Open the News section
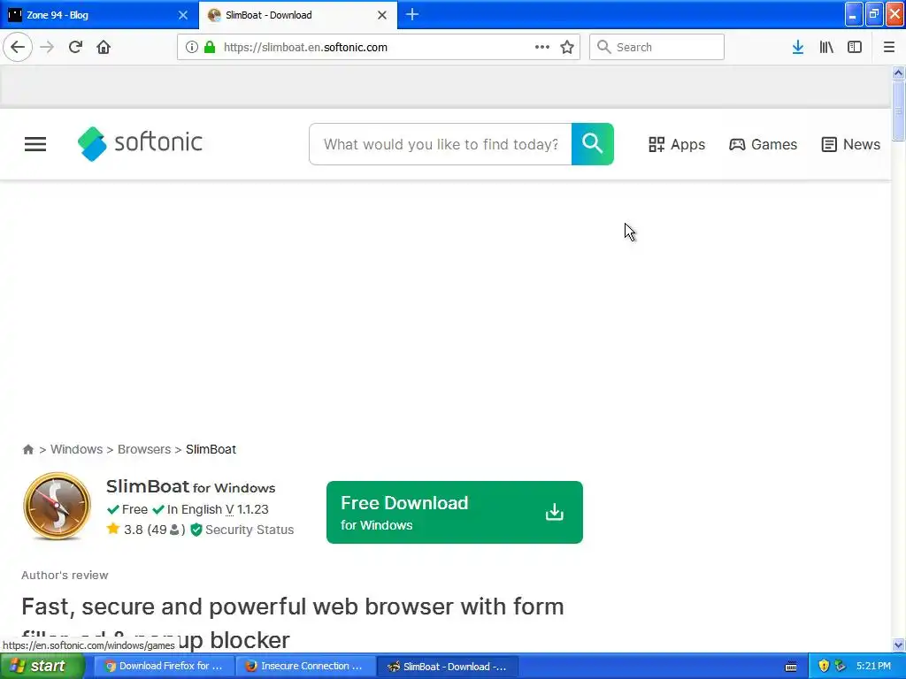This screenshot has height=679, width=906. (850, 144)
